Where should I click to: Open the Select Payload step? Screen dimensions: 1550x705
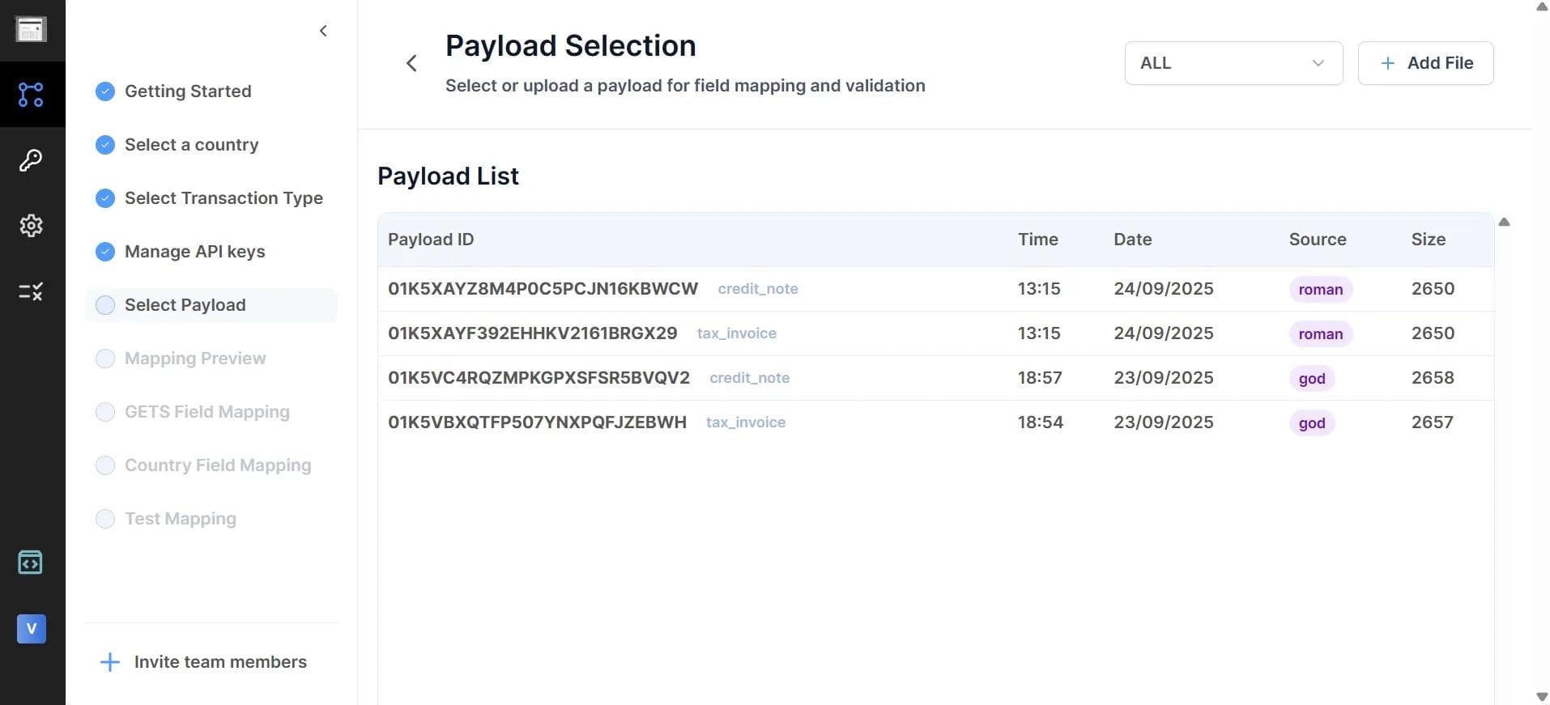pyautogui.click(x=211, y=305)
